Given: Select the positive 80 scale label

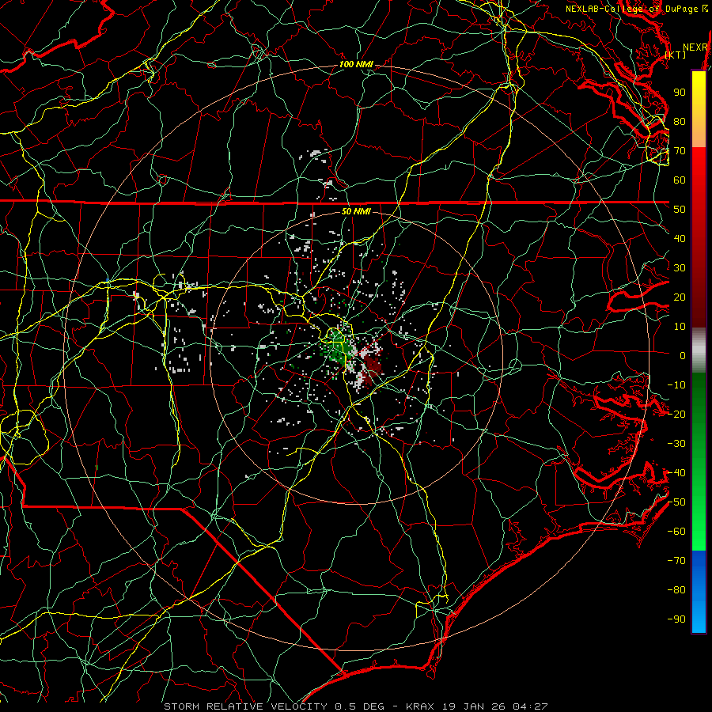Looking at the screenshot, I should pos(680,122).
